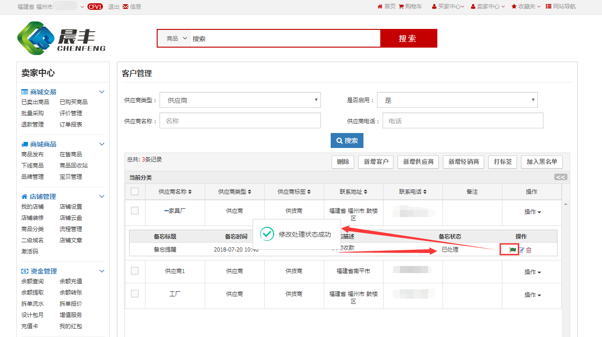602x337 pixels.
Task: Open the 供应商类型 dropdown
Action: click(x=240, y=100)
